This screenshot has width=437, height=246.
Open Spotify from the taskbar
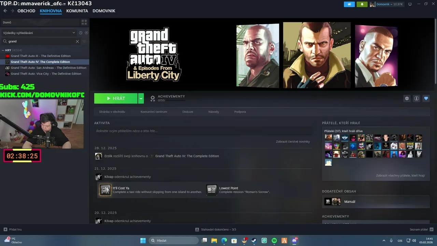[x=274, y=241]
